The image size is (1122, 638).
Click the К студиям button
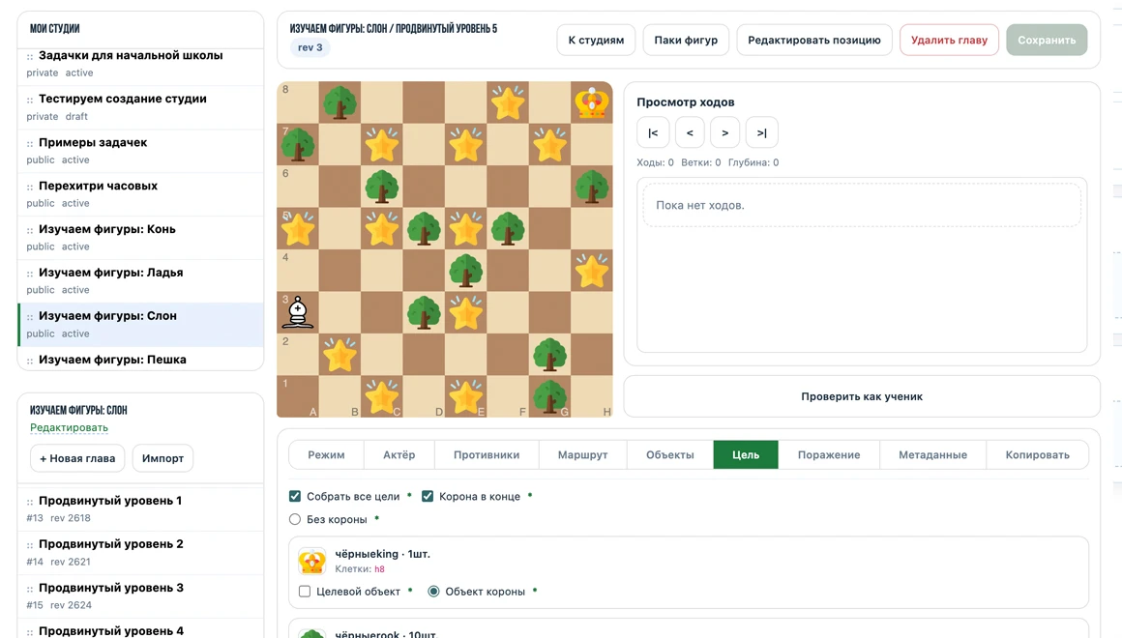(x=596, y=40)
